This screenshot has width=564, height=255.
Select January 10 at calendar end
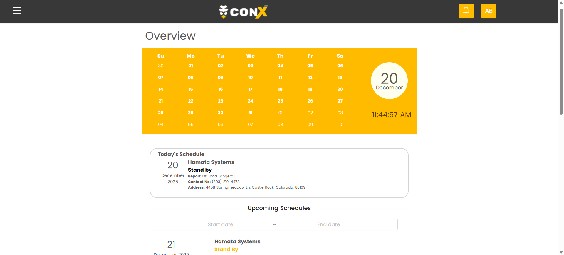340,125
